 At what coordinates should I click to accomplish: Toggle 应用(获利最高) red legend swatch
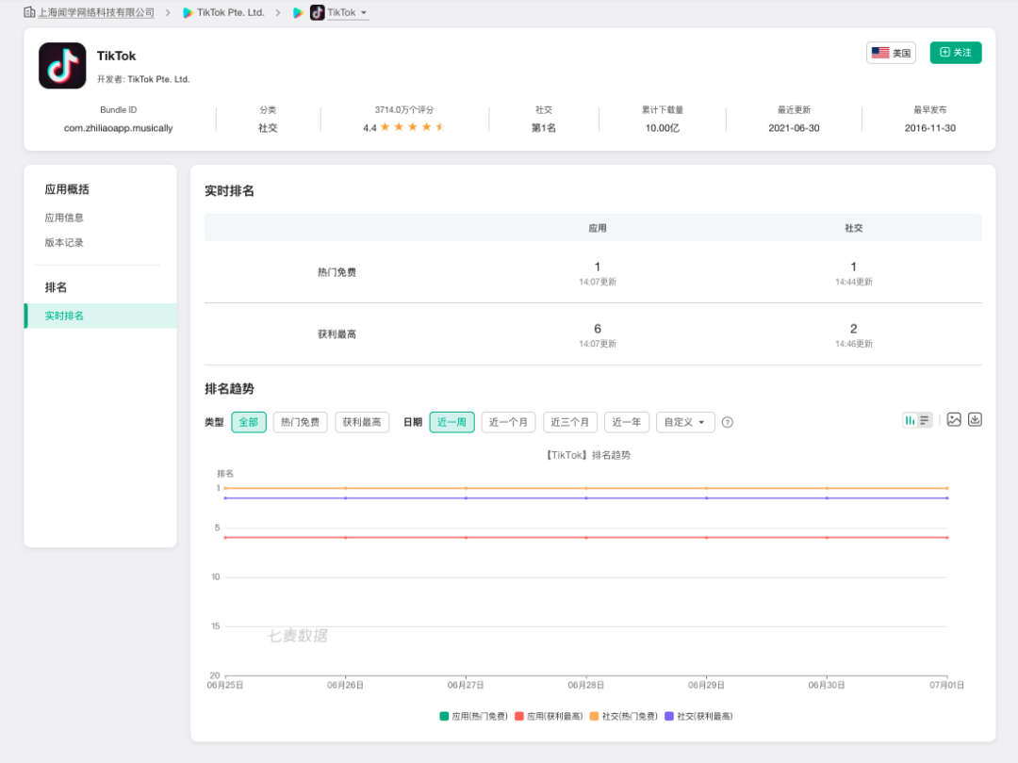tap(518, 716)
